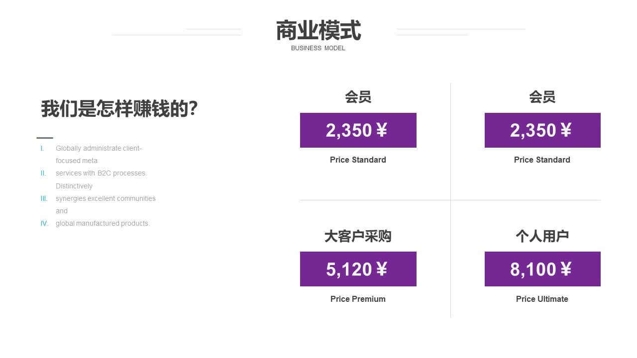Select the BUSINESS MODEL subtitle text

pos(318,48)
